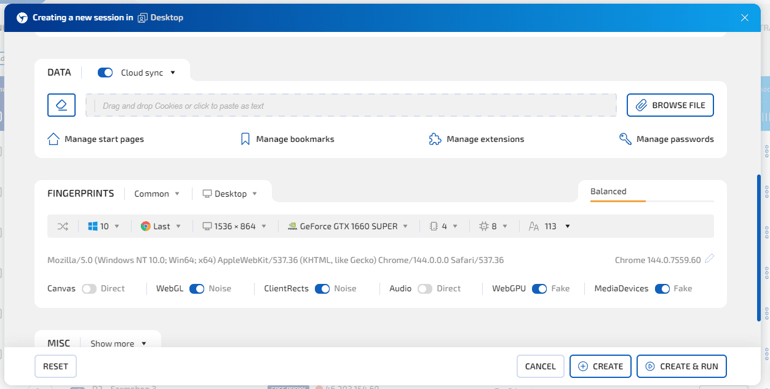This screenshot has width=770, height=389.
Task: Open Manage start pages
Action: pyautogui.click(x=96, y=139)
